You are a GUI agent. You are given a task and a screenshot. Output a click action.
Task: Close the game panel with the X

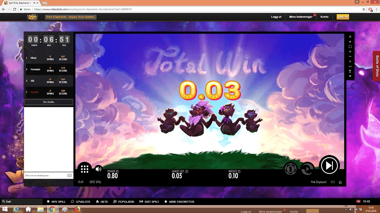[350, 37]
